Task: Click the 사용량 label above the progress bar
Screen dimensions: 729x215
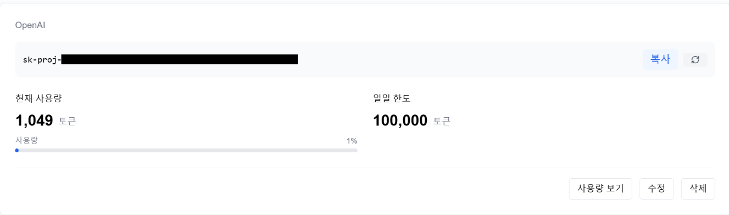Action: point(26,140)
